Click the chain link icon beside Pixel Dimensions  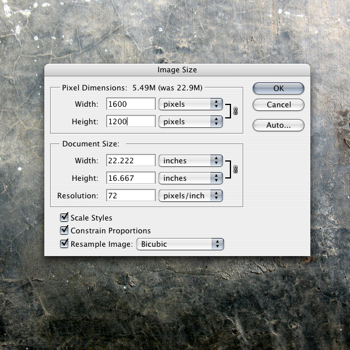(x=235, y=111)
